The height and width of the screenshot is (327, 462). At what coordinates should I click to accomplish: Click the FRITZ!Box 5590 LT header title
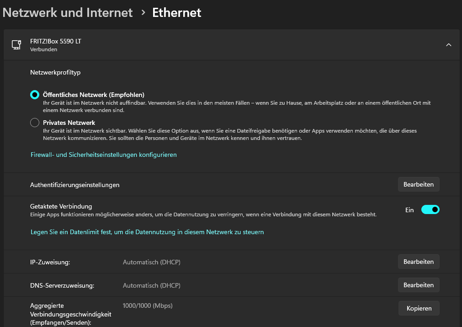click(x=55, y=41)
